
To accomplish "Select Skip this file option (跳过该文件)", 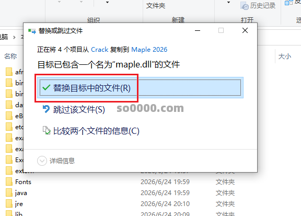I will click(79, 109).
